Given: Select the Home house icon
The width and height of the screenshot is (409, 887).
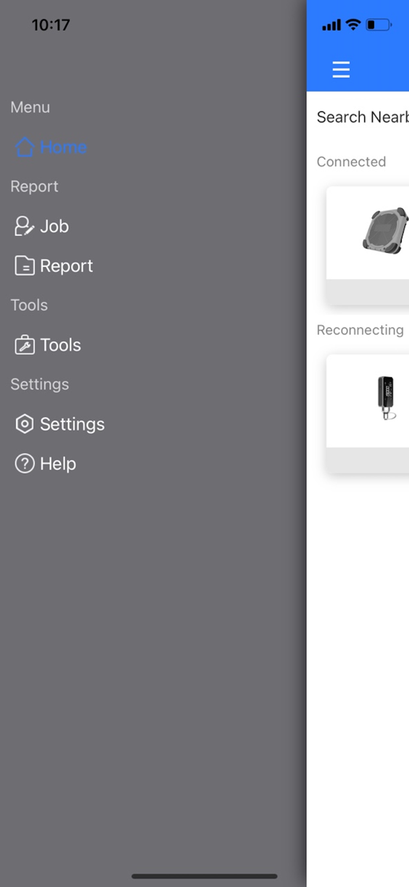Looking at the screenshot, I should (x=24, y=147).
